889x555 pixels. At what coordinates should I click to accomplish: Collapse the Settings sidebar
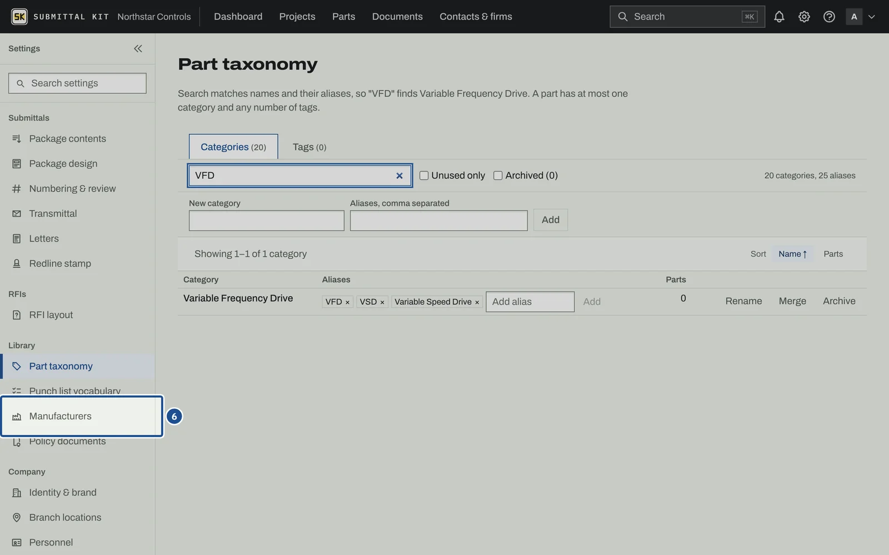click(138, 49)
